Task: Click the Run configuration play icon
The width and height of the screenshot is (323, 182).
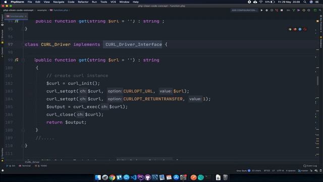Action: pos(261,10)
